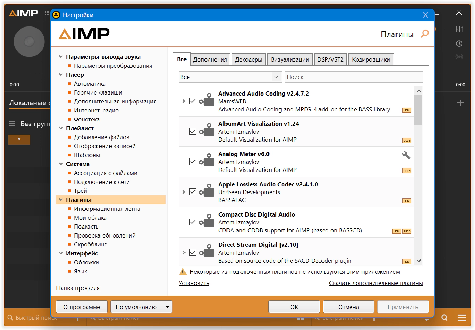
Task: Open the hamburger menu next to Без групп
Action: 12,124
